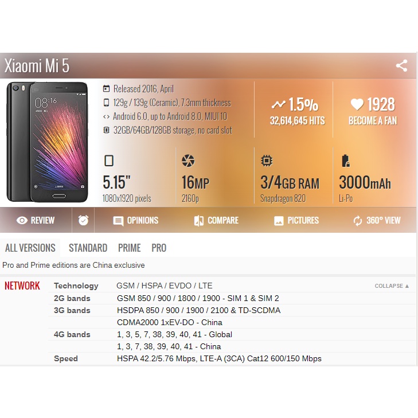Switch to the Standard version tab
Screen dimensions: 418x418
tap(88, 248)
